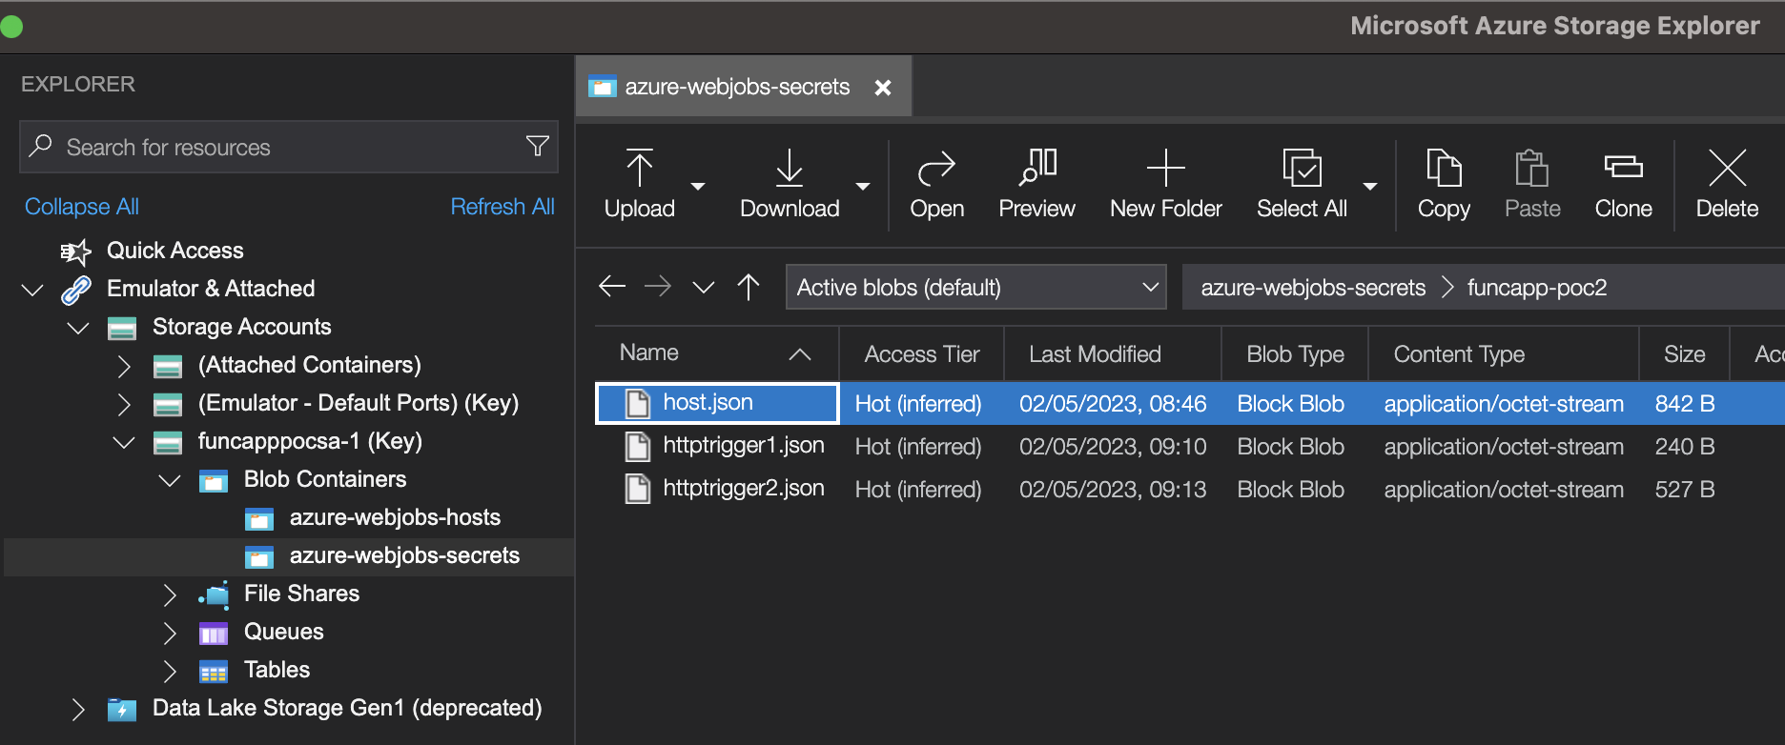The height and width of the screenshot is (745, 1785).
Task: Click the Storage Accounts icon
Action: [x=122, y=329]
